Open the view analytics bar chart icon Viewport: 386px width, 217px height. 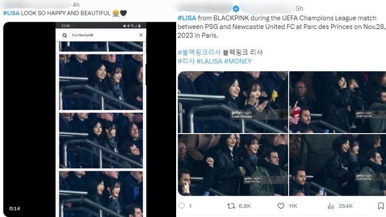coord(331,206)
